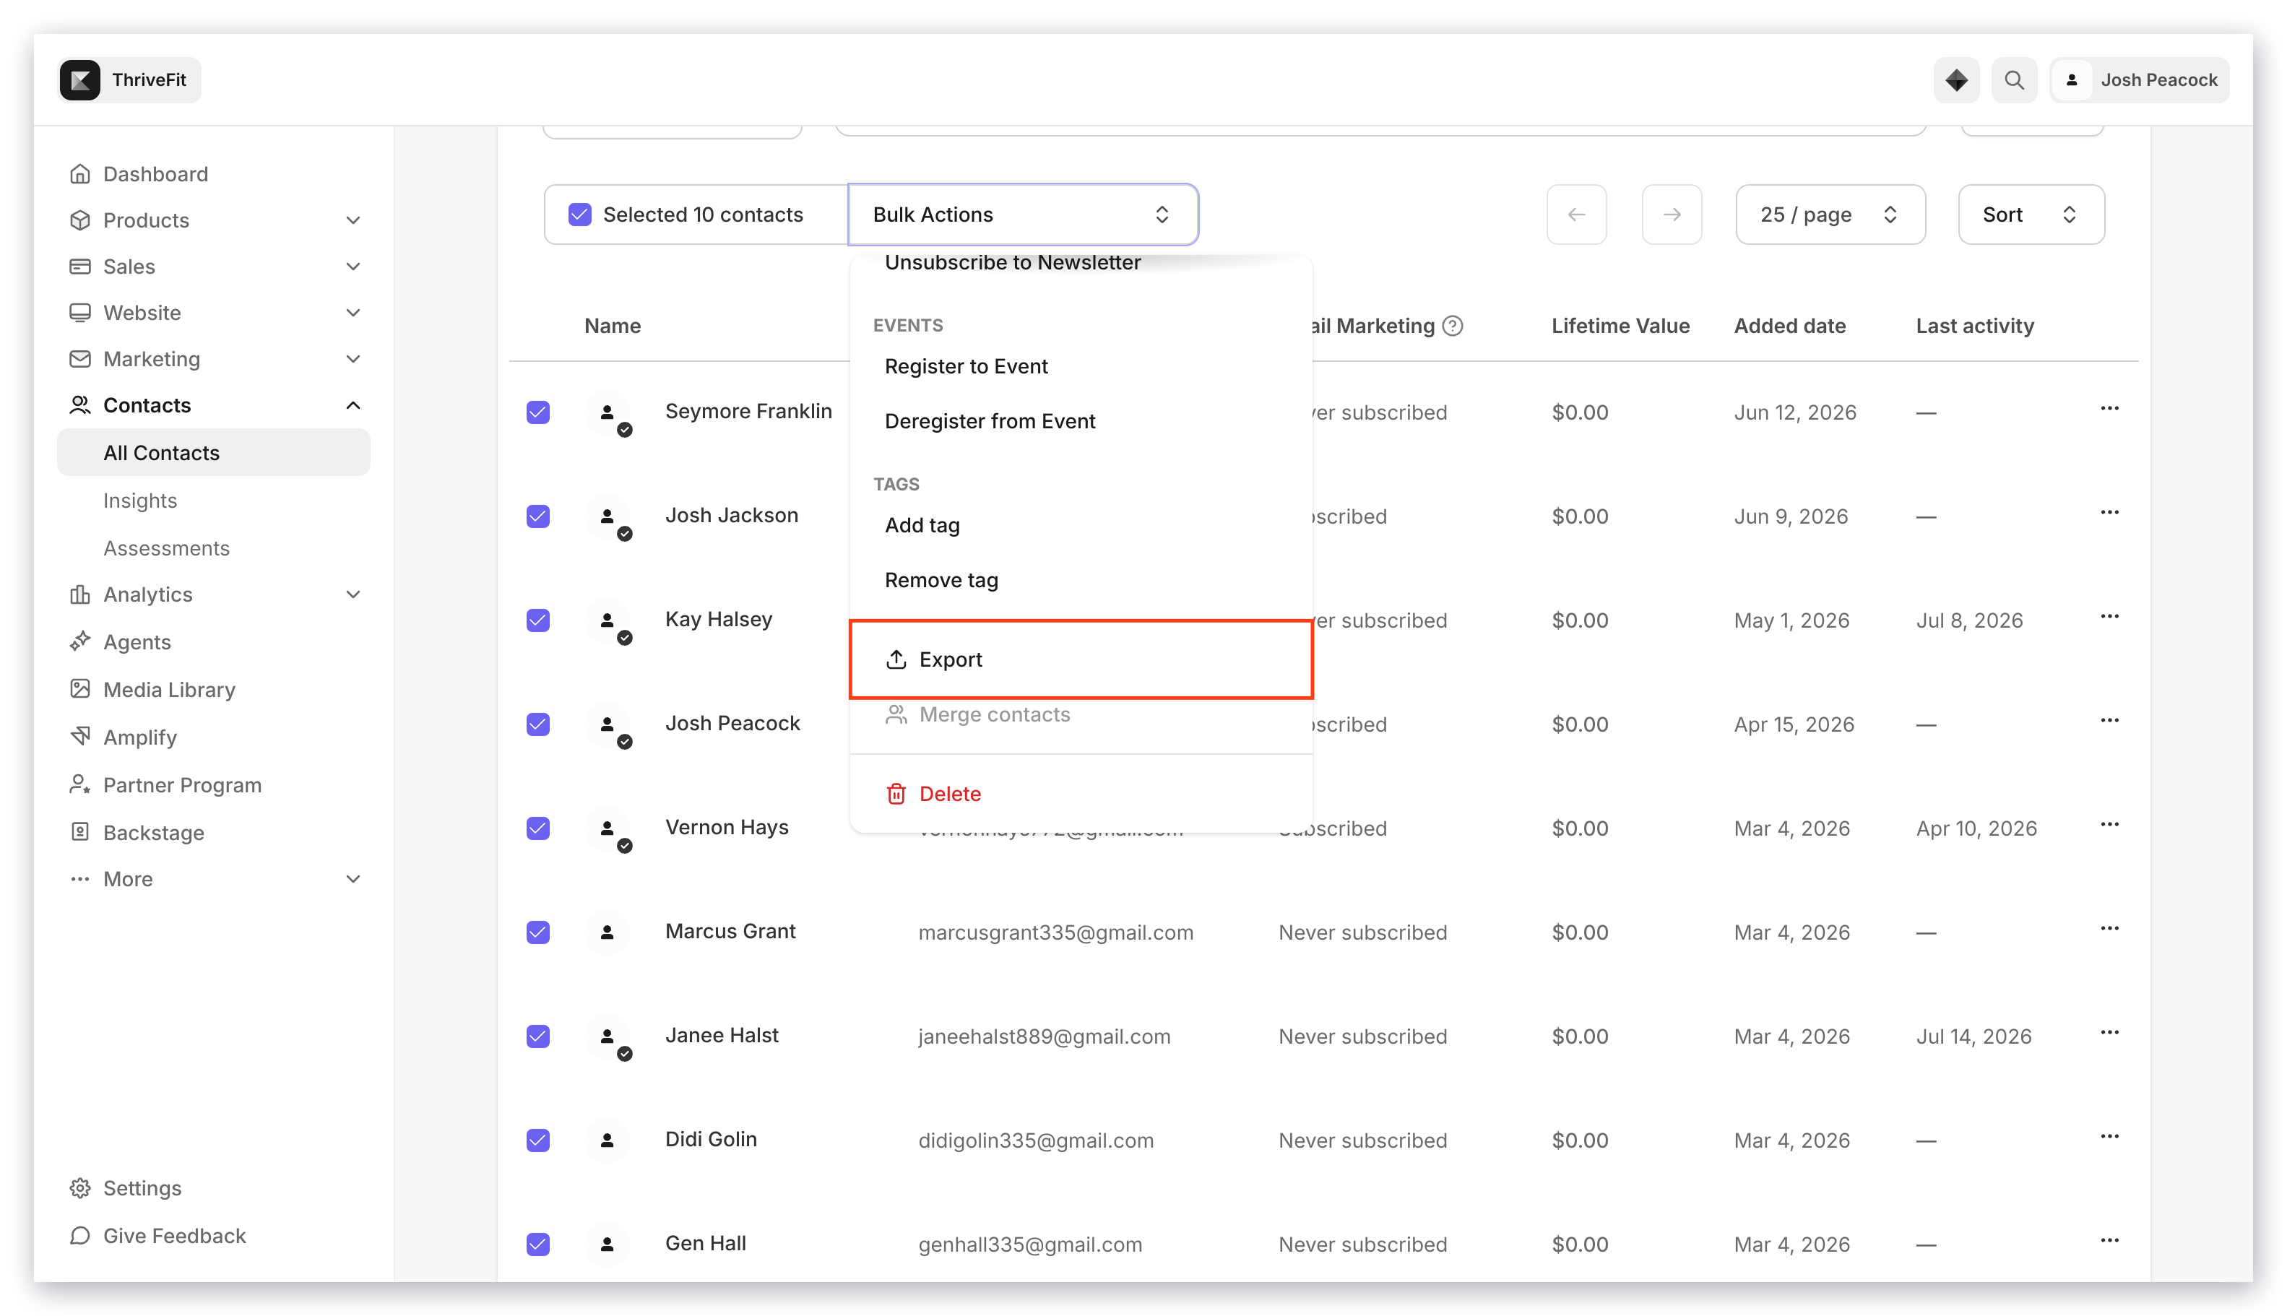Collapse the Contacts sidebar section

(353, 405)
